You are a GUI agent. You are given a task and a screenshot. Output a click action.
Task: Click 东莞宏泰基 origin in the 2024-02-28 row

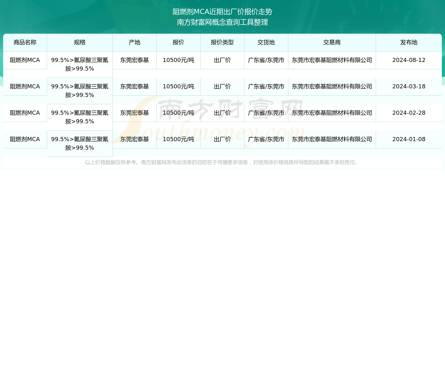[x=134, y=113]
